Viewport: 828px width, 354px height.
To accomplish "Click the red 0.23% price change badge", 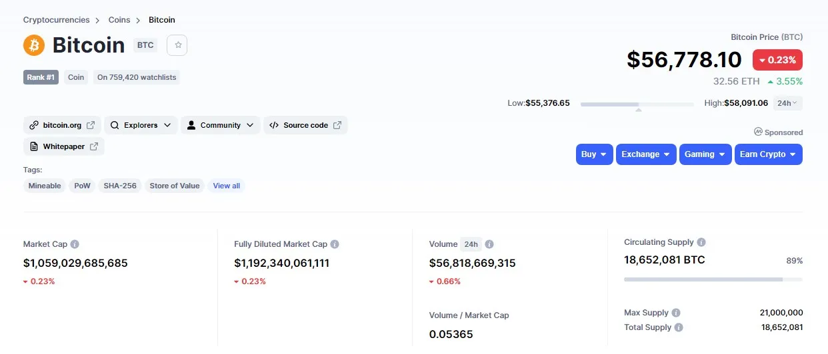I will pos(777,60).
